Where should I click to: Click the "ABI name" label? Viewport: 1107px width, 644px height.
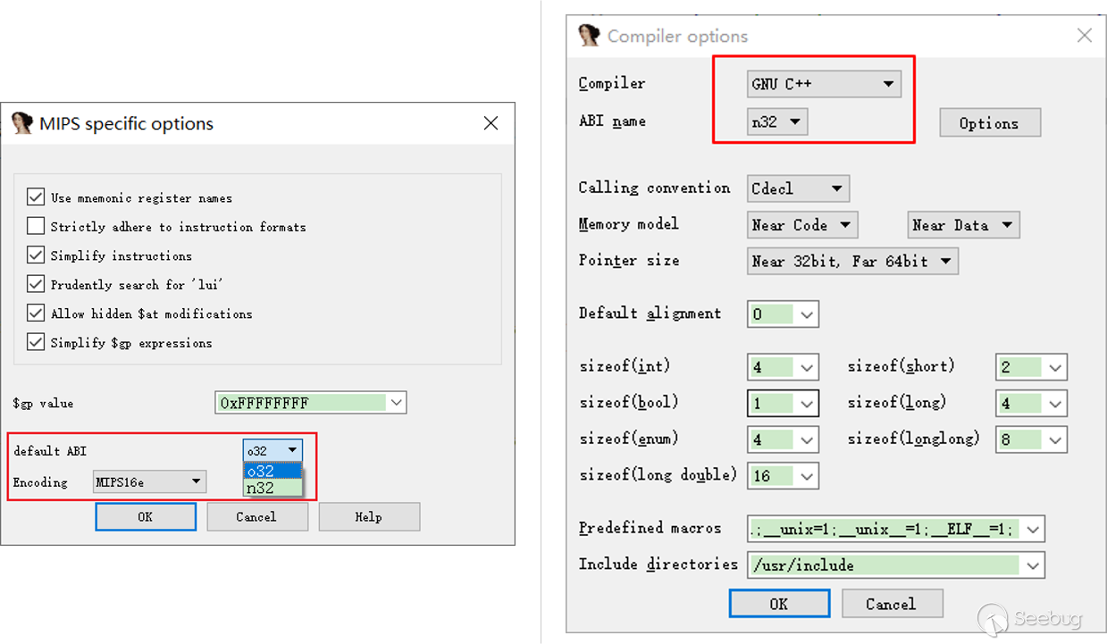point(612,121)
